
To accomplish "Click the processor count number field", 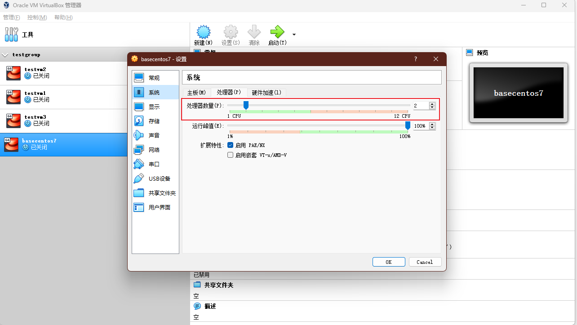I will coord(421,106).
